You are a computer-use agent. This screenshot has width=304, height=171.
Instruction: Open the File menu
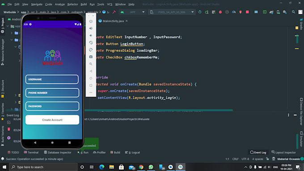tap(9, 4)
